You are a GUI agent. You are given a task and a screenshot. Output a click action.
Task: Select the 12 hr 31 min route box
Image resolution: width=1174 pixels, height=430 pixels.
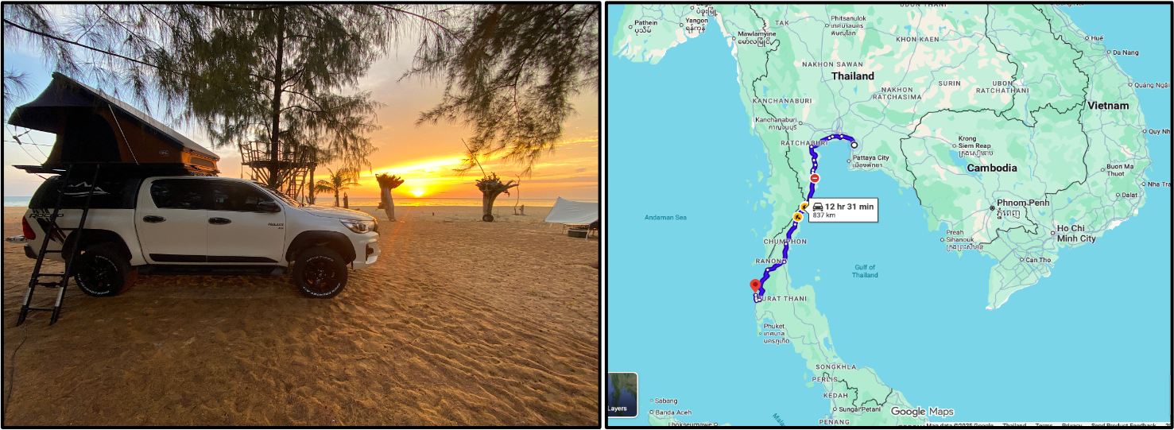(843, 210)
